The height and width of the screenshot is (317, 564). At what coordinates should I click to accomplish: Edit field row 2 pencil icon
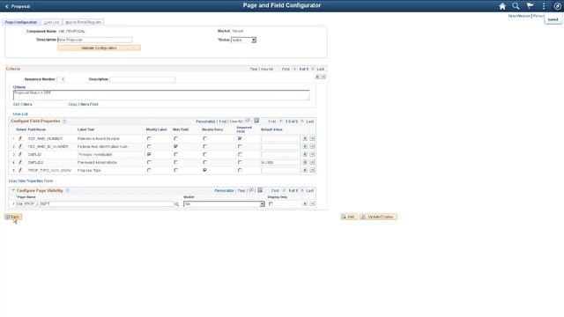tap(20, 146)
